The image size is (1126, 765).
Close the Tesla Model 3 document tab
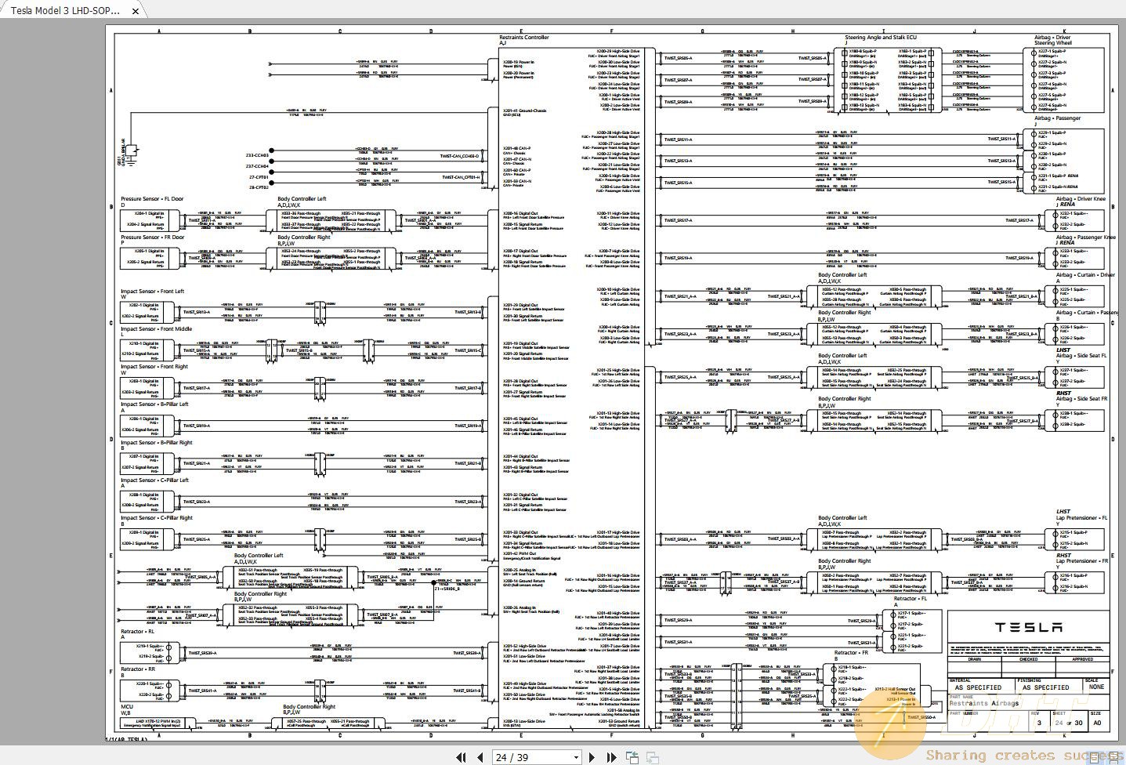(136, 11)
